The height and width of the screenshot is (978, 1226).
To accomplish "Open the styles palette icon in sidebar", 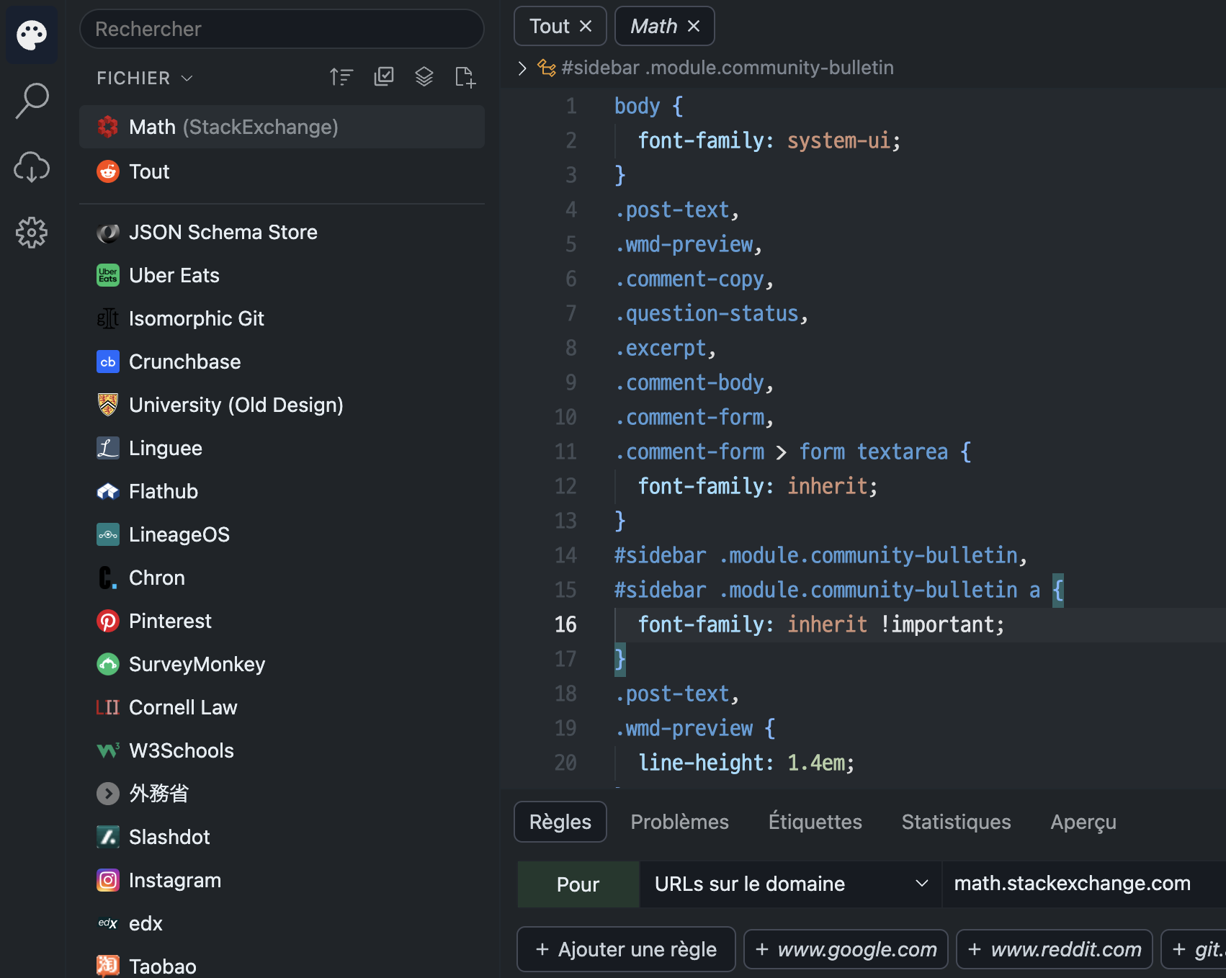I will pos(32,35).
